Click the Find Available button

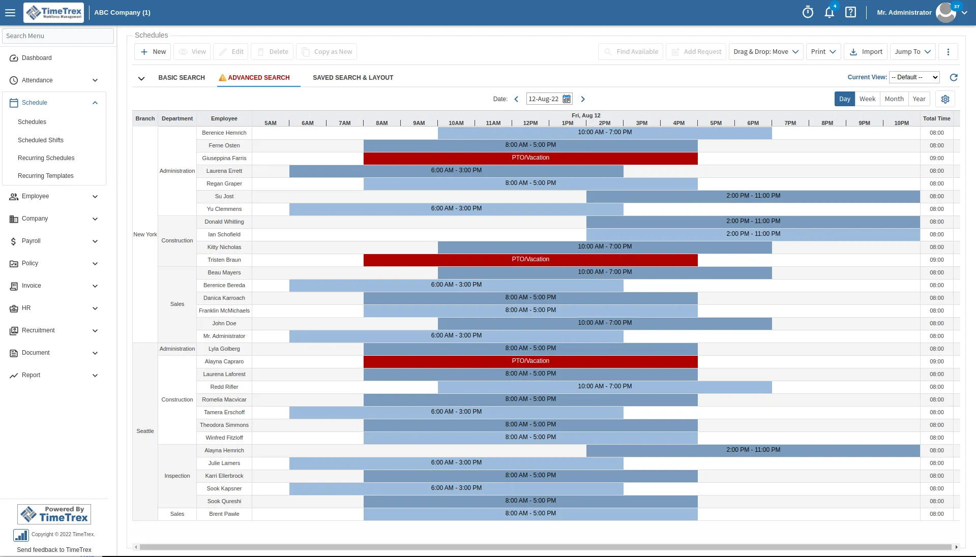[x=630, y=51]
